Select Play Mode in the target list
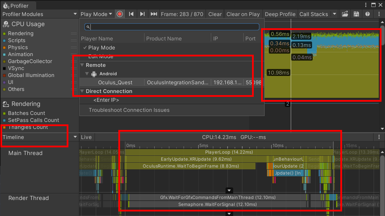Image resolution: width=385 pixels, height=216 pixels. (101, 48)
